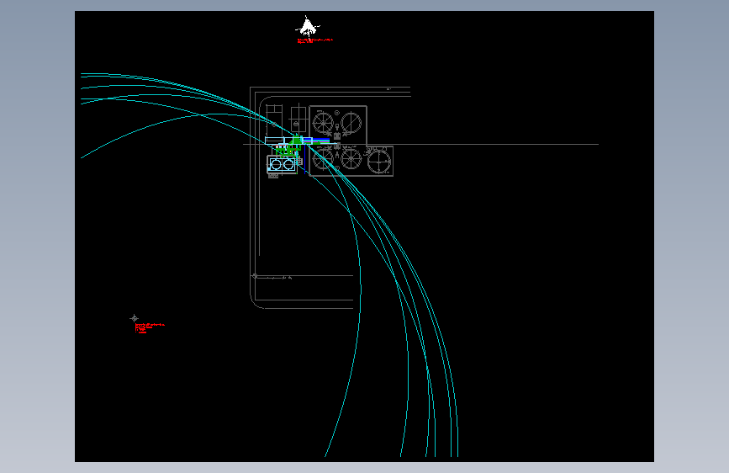Select the gray star marker near the red note
Screen dimensions: 729x473
[134, 318]
